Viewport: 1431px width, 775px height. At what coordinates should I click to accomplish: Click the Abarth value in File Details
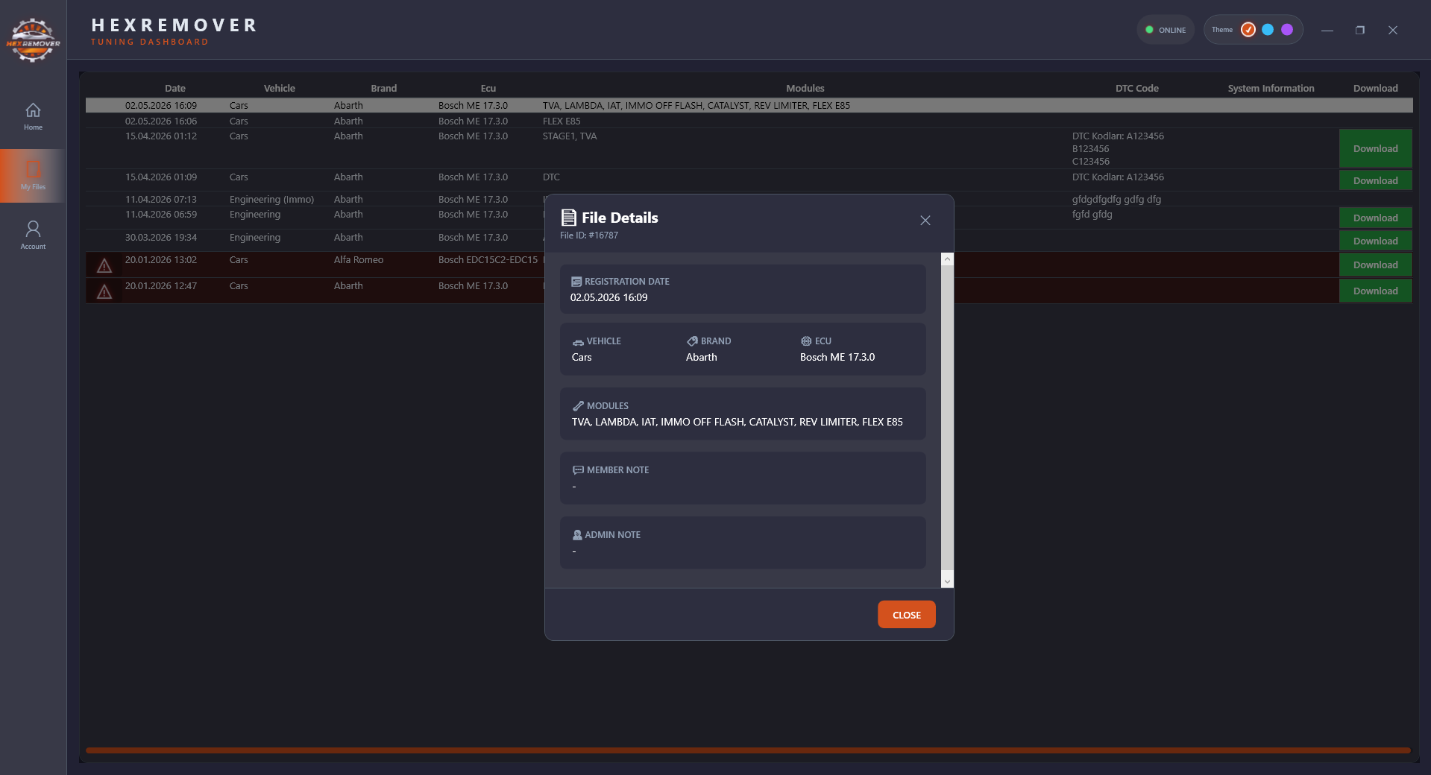pyautogui.click(x=702, y=357)
